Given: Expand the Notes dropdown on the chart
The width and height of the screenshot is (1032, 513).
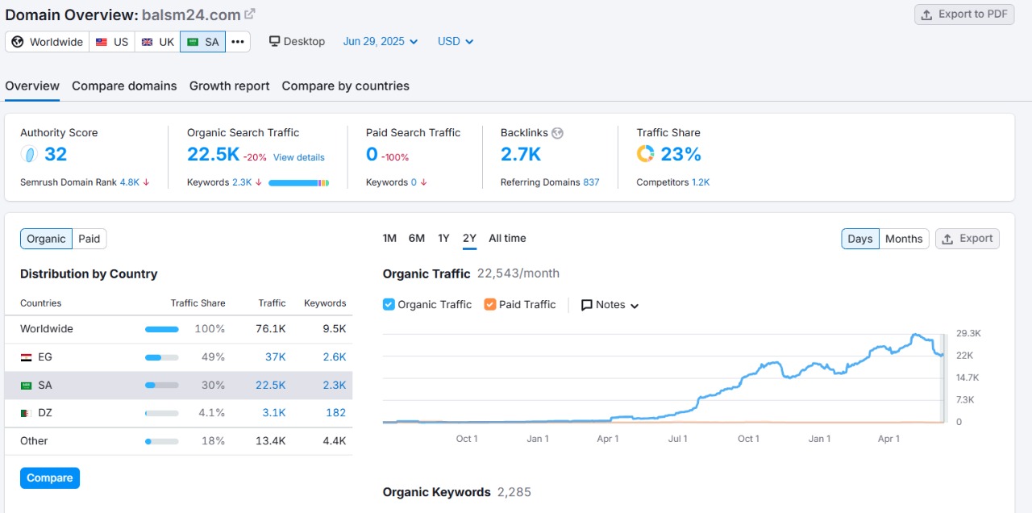Looking at the screenshot, I should (609, 304).
